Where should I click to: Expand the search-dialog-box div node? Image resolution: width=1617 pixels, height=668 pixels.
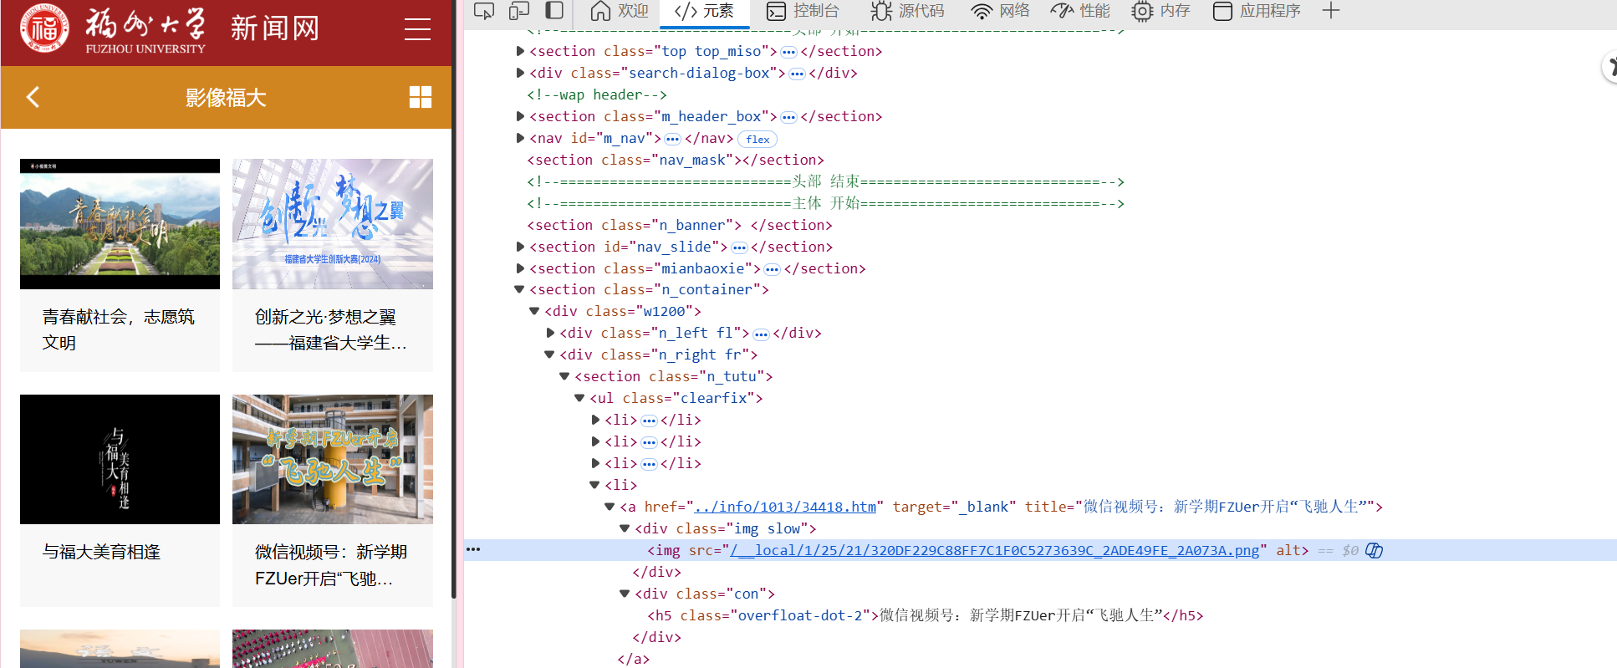click(x=520, y=73)
